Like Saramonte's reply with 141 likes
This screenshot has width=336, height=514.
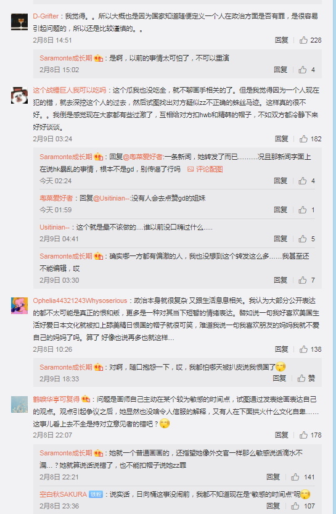tap(303, 478)
